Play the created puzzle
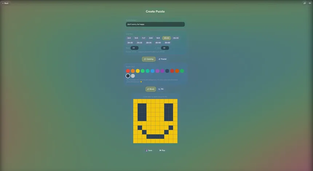The height and width of the screenshot is (171, 313). tap(162, 150)
